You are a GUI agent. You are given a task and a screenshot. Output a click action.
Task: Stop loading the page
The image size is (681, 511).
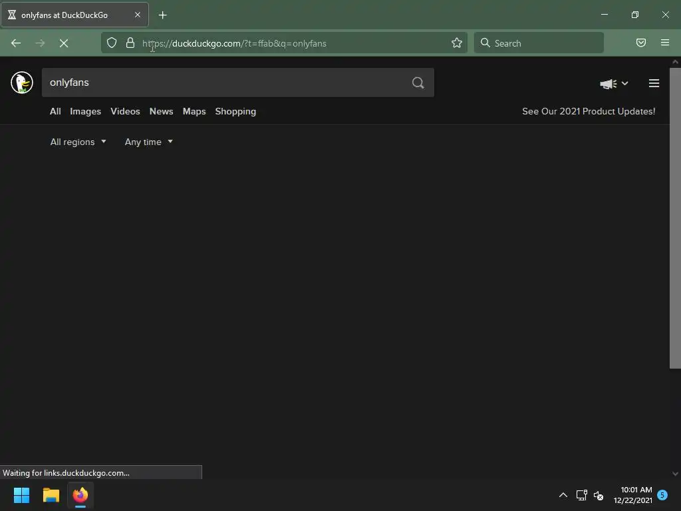(x=64, y=43)
